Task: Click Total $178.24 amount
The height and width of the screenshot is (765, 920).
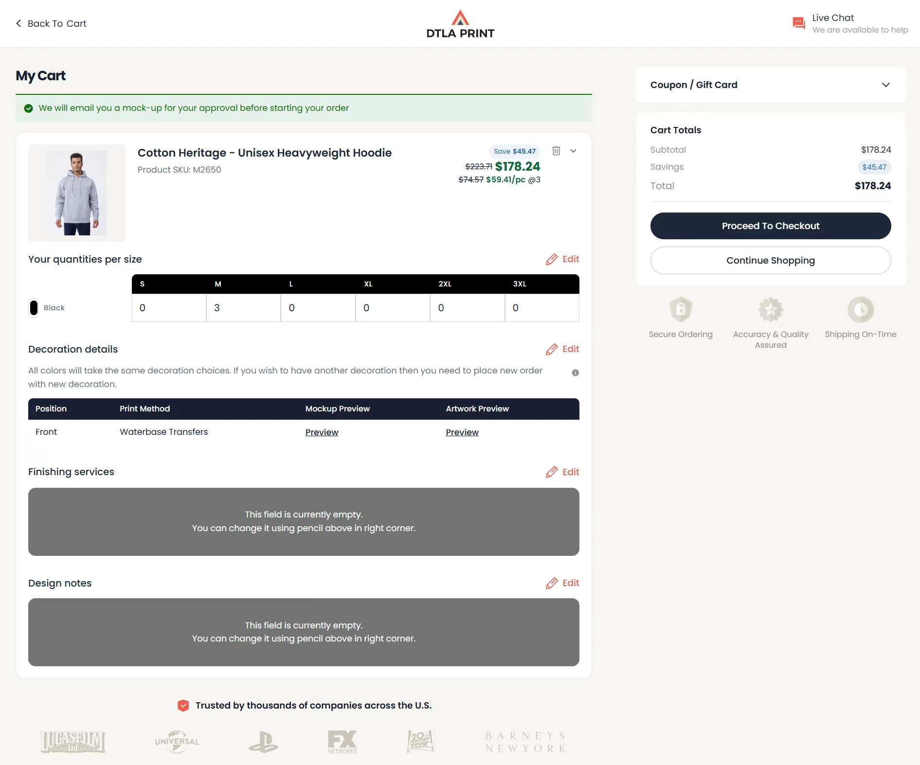Action: click(x=873, y=186)
